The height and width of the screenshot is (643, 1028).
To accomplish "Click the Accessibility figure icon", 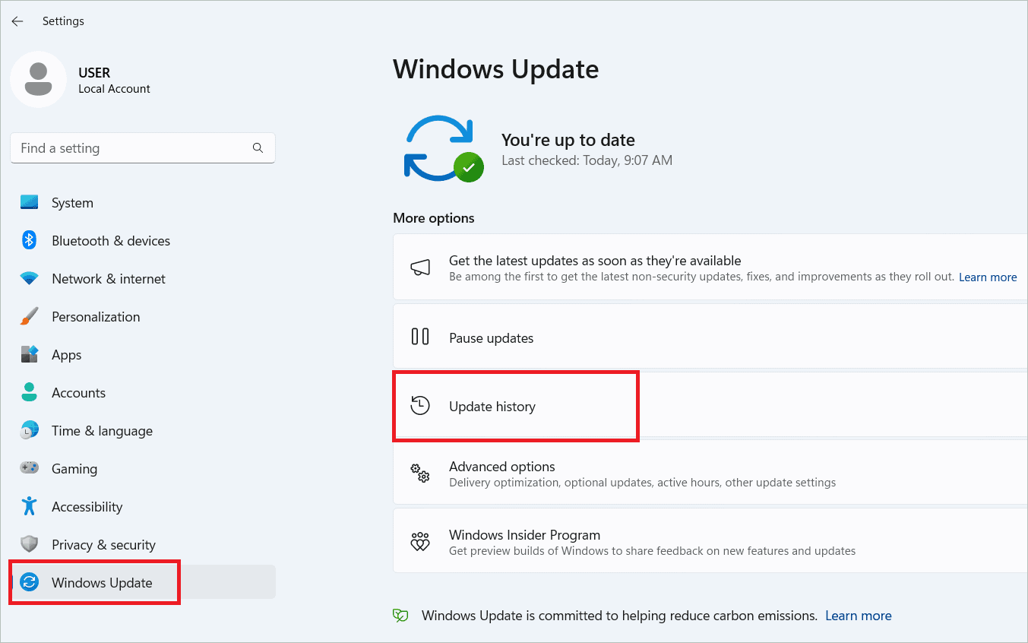I will coord(29,507).
